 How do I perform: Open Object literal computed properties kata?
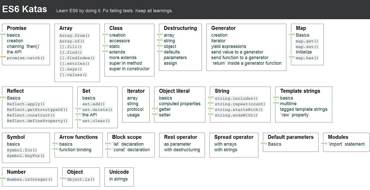click(179, 104)
